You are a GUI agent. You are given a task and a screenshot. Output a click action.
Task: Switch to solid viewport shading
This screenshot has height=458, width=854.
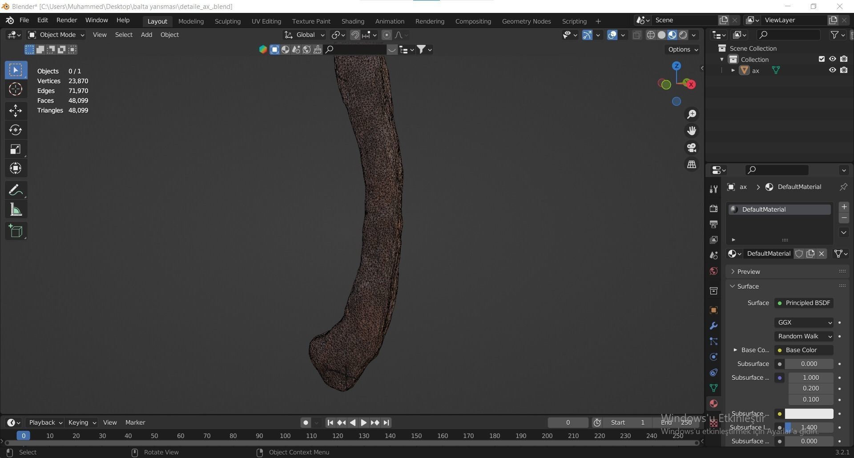661,35
